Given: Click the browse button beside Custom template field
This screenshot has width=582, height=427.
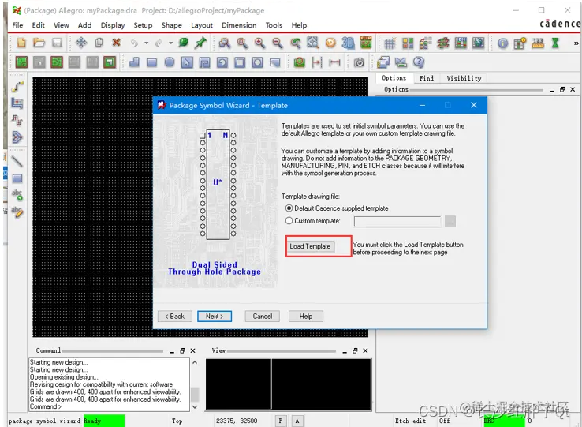Looking at the screenshot, I should point(450,222).
